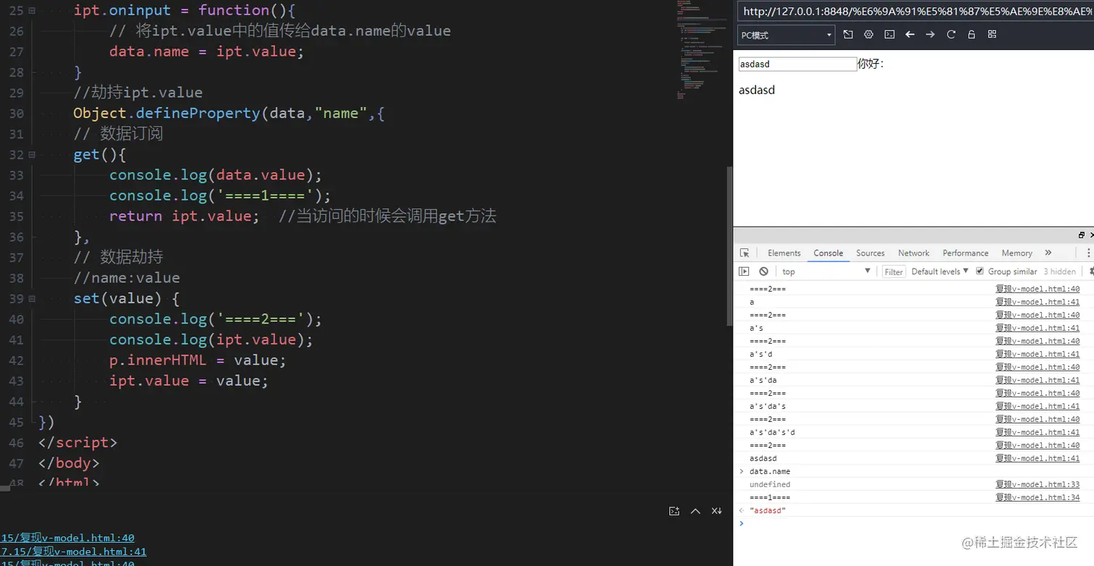Image resolution: width=1094 pixels, height=566 pixels.
Task: Open preview in external window icon
Action: click(x=848, y=35)
